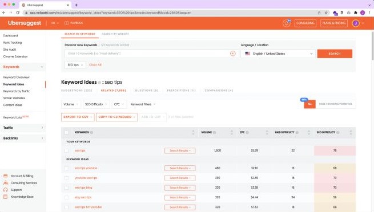
Task: Open the CPC filter dropdown
Action: coord(119,104)
